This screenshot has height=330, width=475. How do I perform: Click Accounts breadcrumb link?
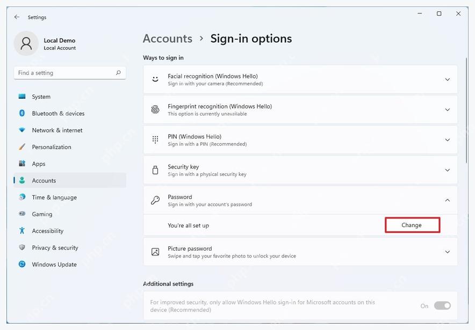pyautogui.click(x=168, y=39)
